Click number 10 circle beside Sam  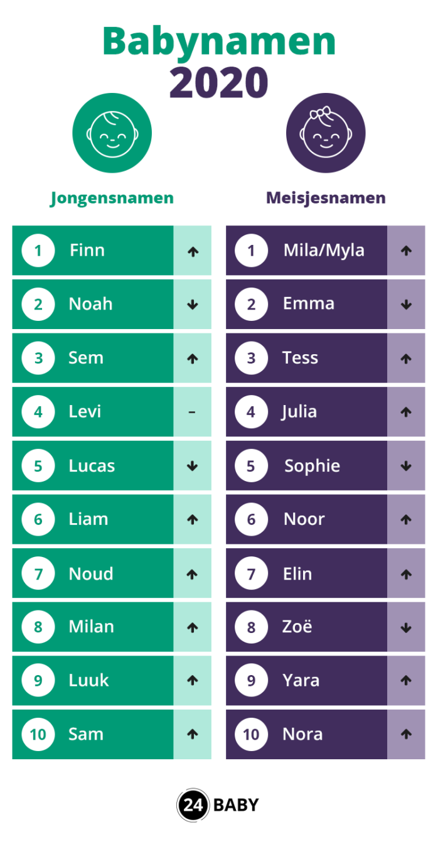point(38,734)
